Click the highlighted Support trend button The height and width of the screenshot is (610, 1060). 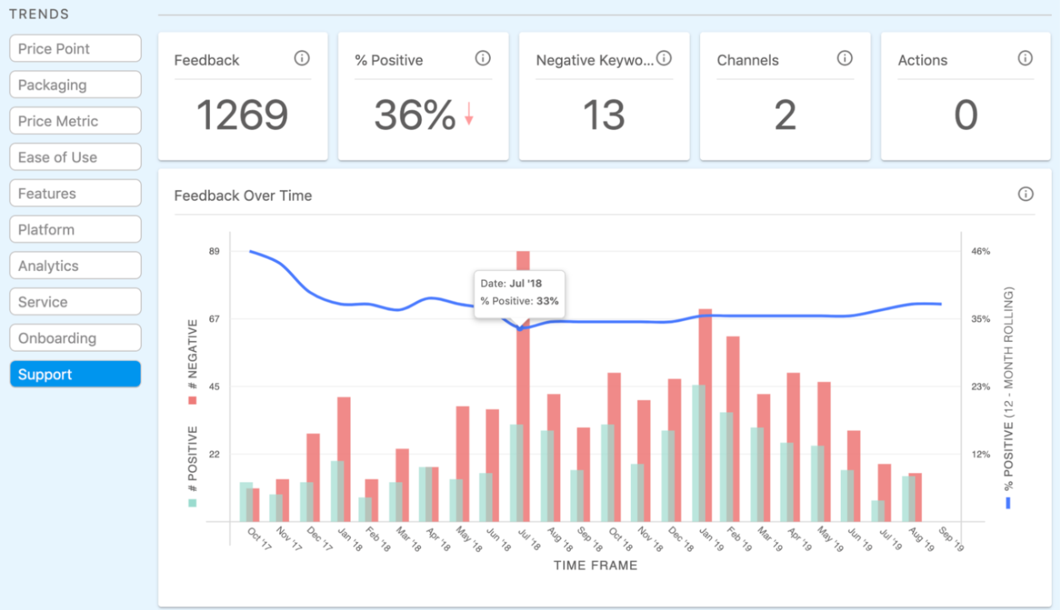coord(75,374)
